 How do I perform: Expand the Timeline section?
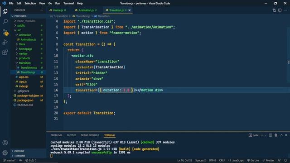coord(28,156)
